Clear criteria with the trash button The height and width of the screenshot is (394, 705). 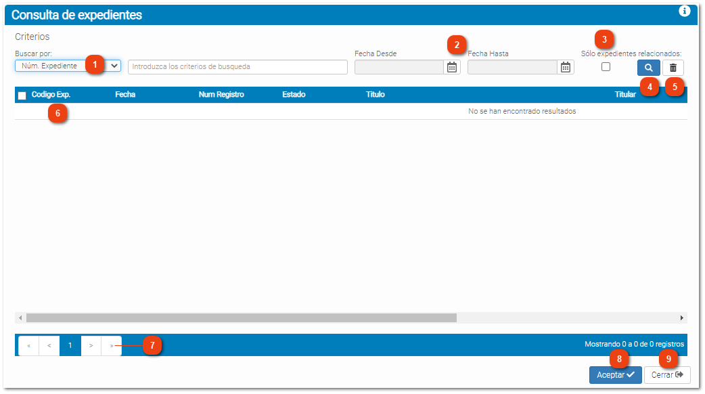coord(673,68)
